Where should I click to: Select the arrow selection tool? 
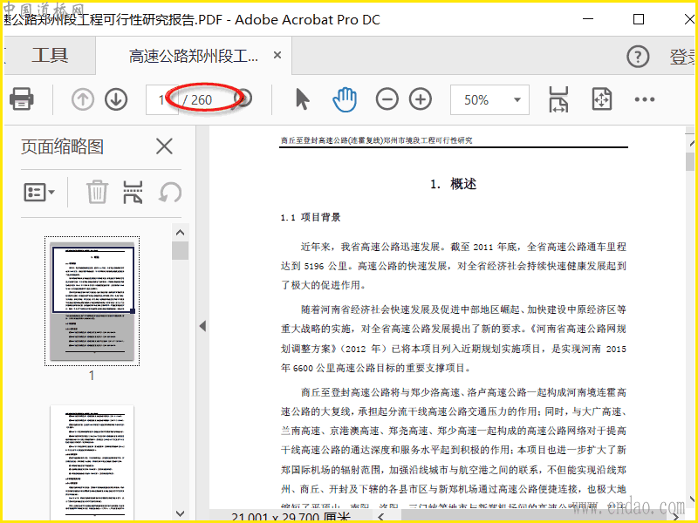pyautogui.click(x=302, y=98)
